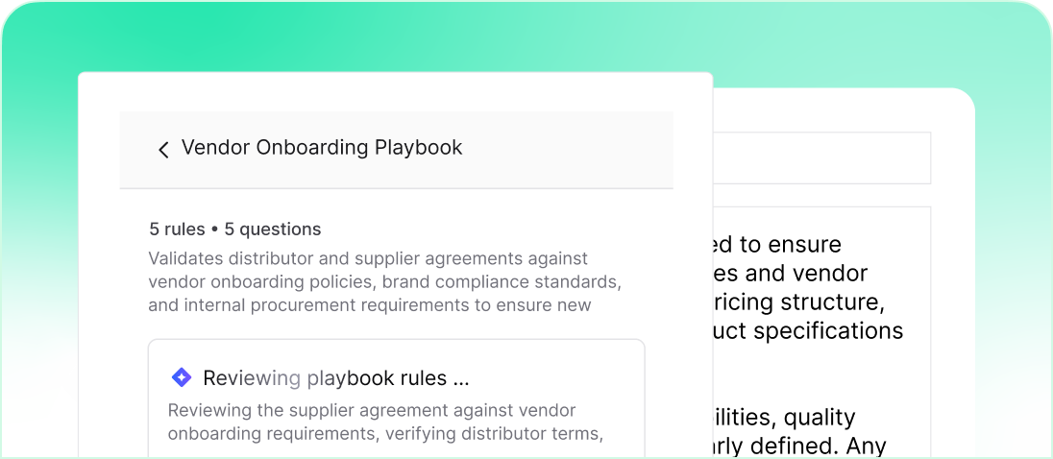
Task: Click the "verifying distributor terms" status line
Action: coord(385,433)
